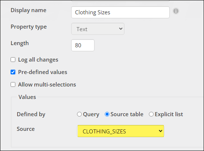
Task: Select the Explicit list radio button
Action: tap(151, 114)
